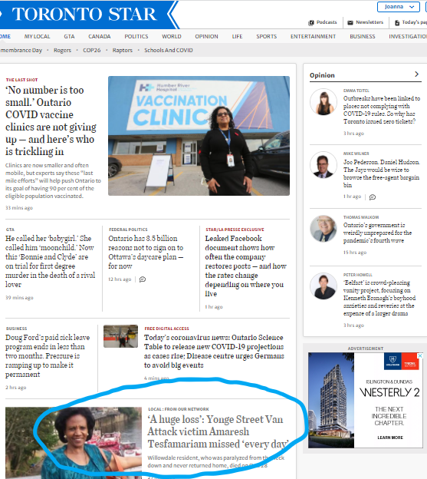Click Thomas Walkom's author avatar
Image resolution: width=427 pixels, height=479 pixels.
point(324,229)
